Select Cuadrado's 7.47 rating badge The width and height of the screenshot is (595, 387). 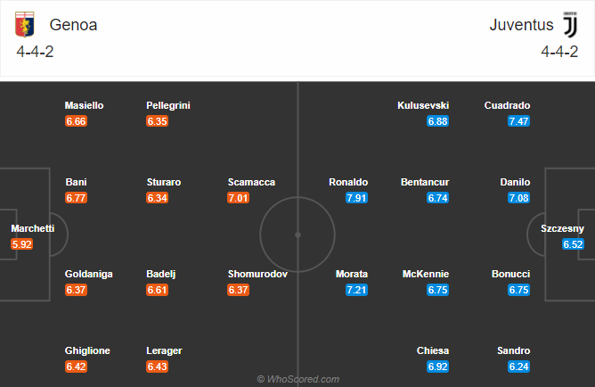[x=518, y=121]
